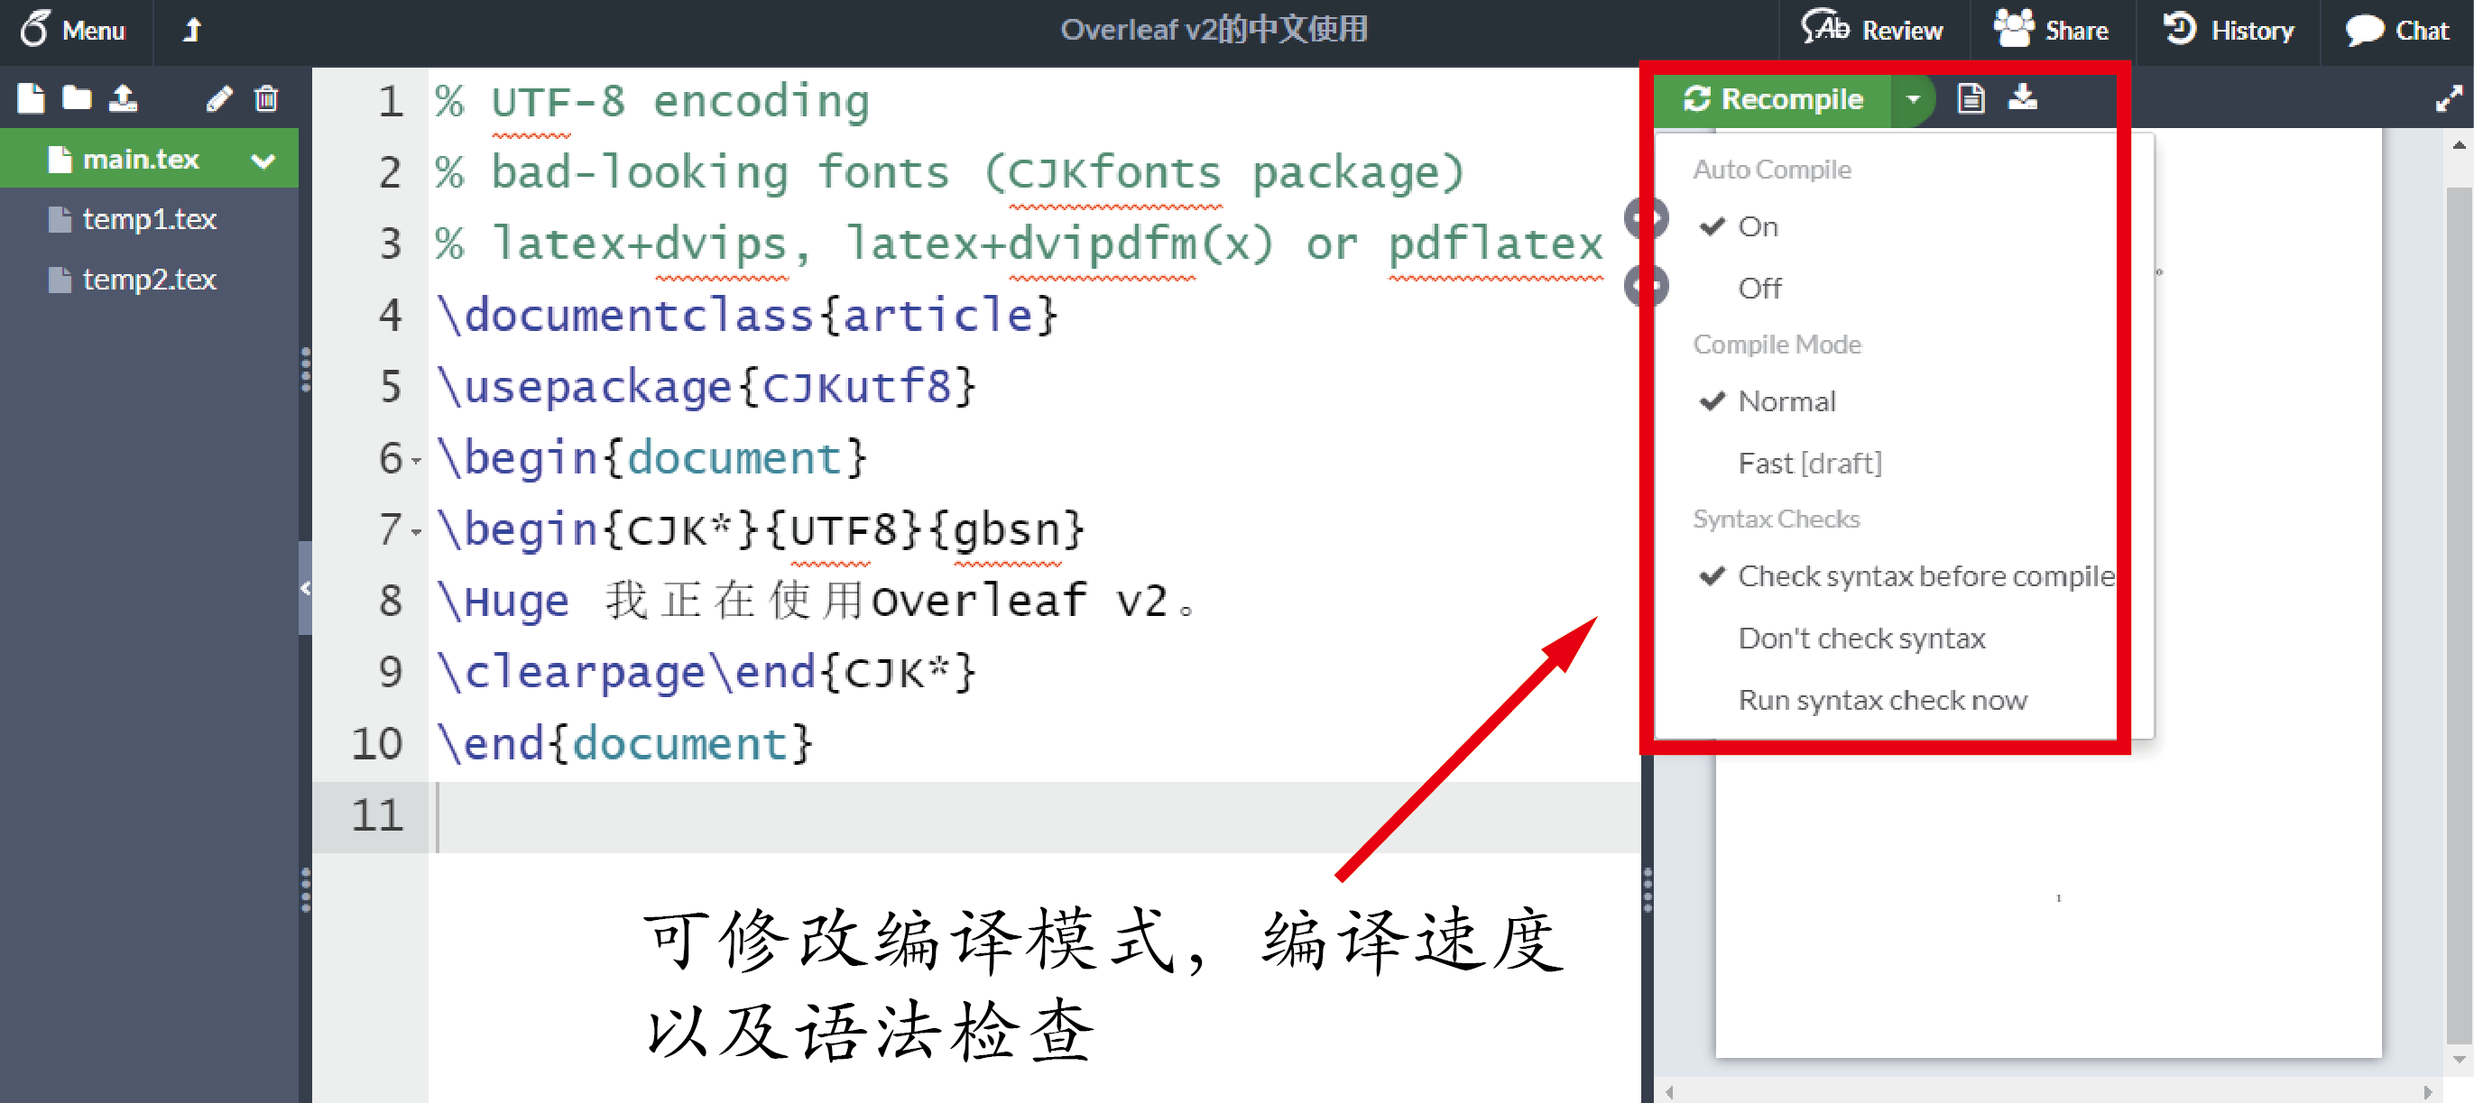Click PDF preview scroll down arrow
This screenshot has width=2474, height=1103.
tap(2459, 1060)
